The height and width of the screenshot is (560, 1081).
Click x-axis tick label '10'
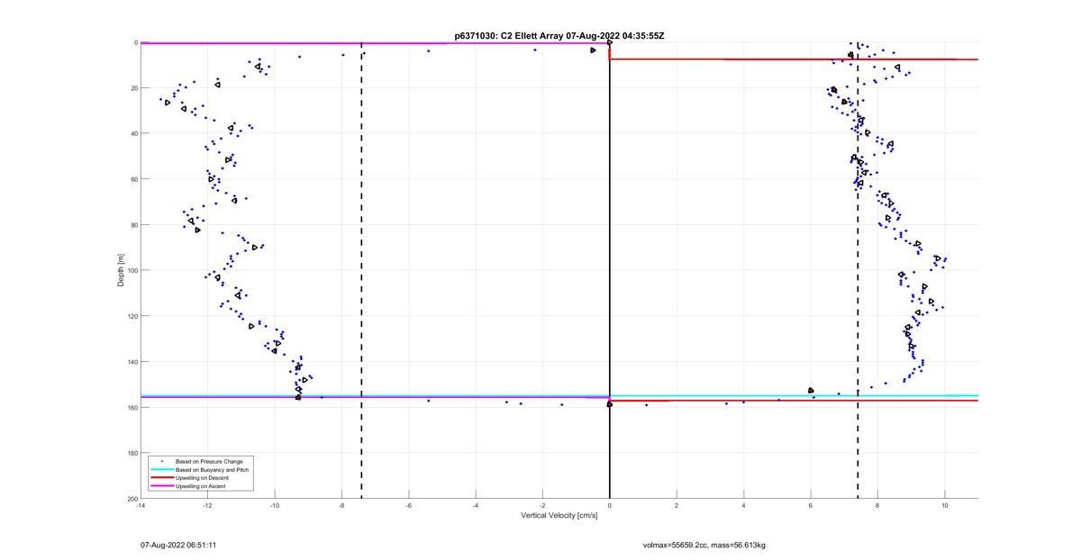tap(945, 506)
